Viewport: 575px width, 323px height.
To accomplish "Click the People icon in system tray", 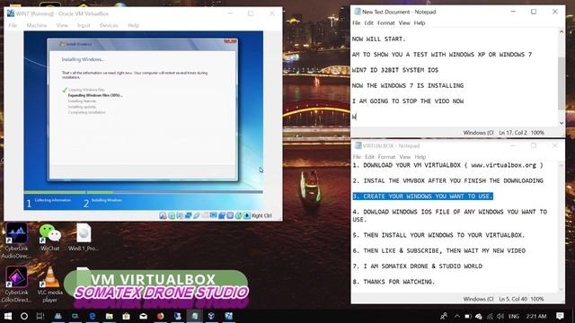I will click(x=444, y=316).
